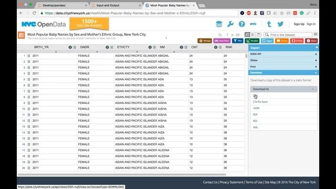Click the info icon on GNDR column
The height and width of the screenshot is (189, 336).
tap(107, 47)
